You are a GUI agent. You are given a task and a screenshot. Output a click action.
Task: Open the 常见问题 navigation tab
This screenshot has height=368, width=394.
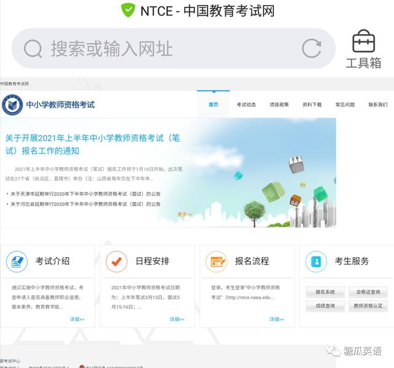click(345, 104)
